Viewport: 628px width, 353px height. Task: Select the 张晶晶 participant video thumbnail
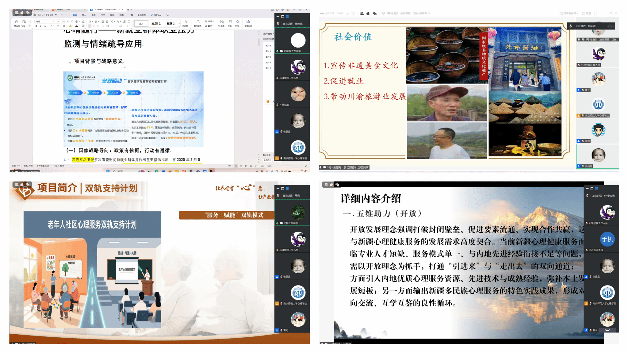[x=598, y=155]
